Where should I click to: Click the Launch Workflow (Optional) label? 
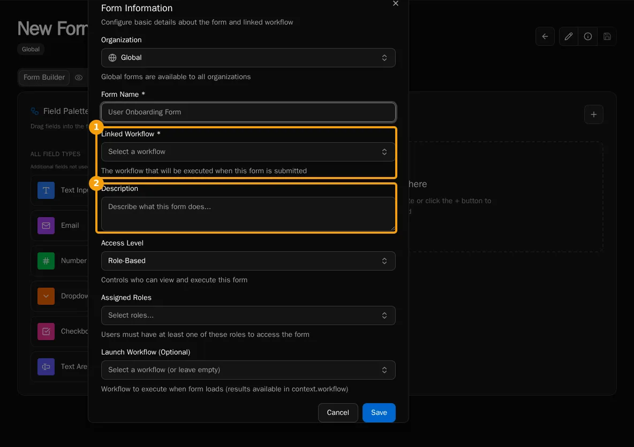point(146,352)
